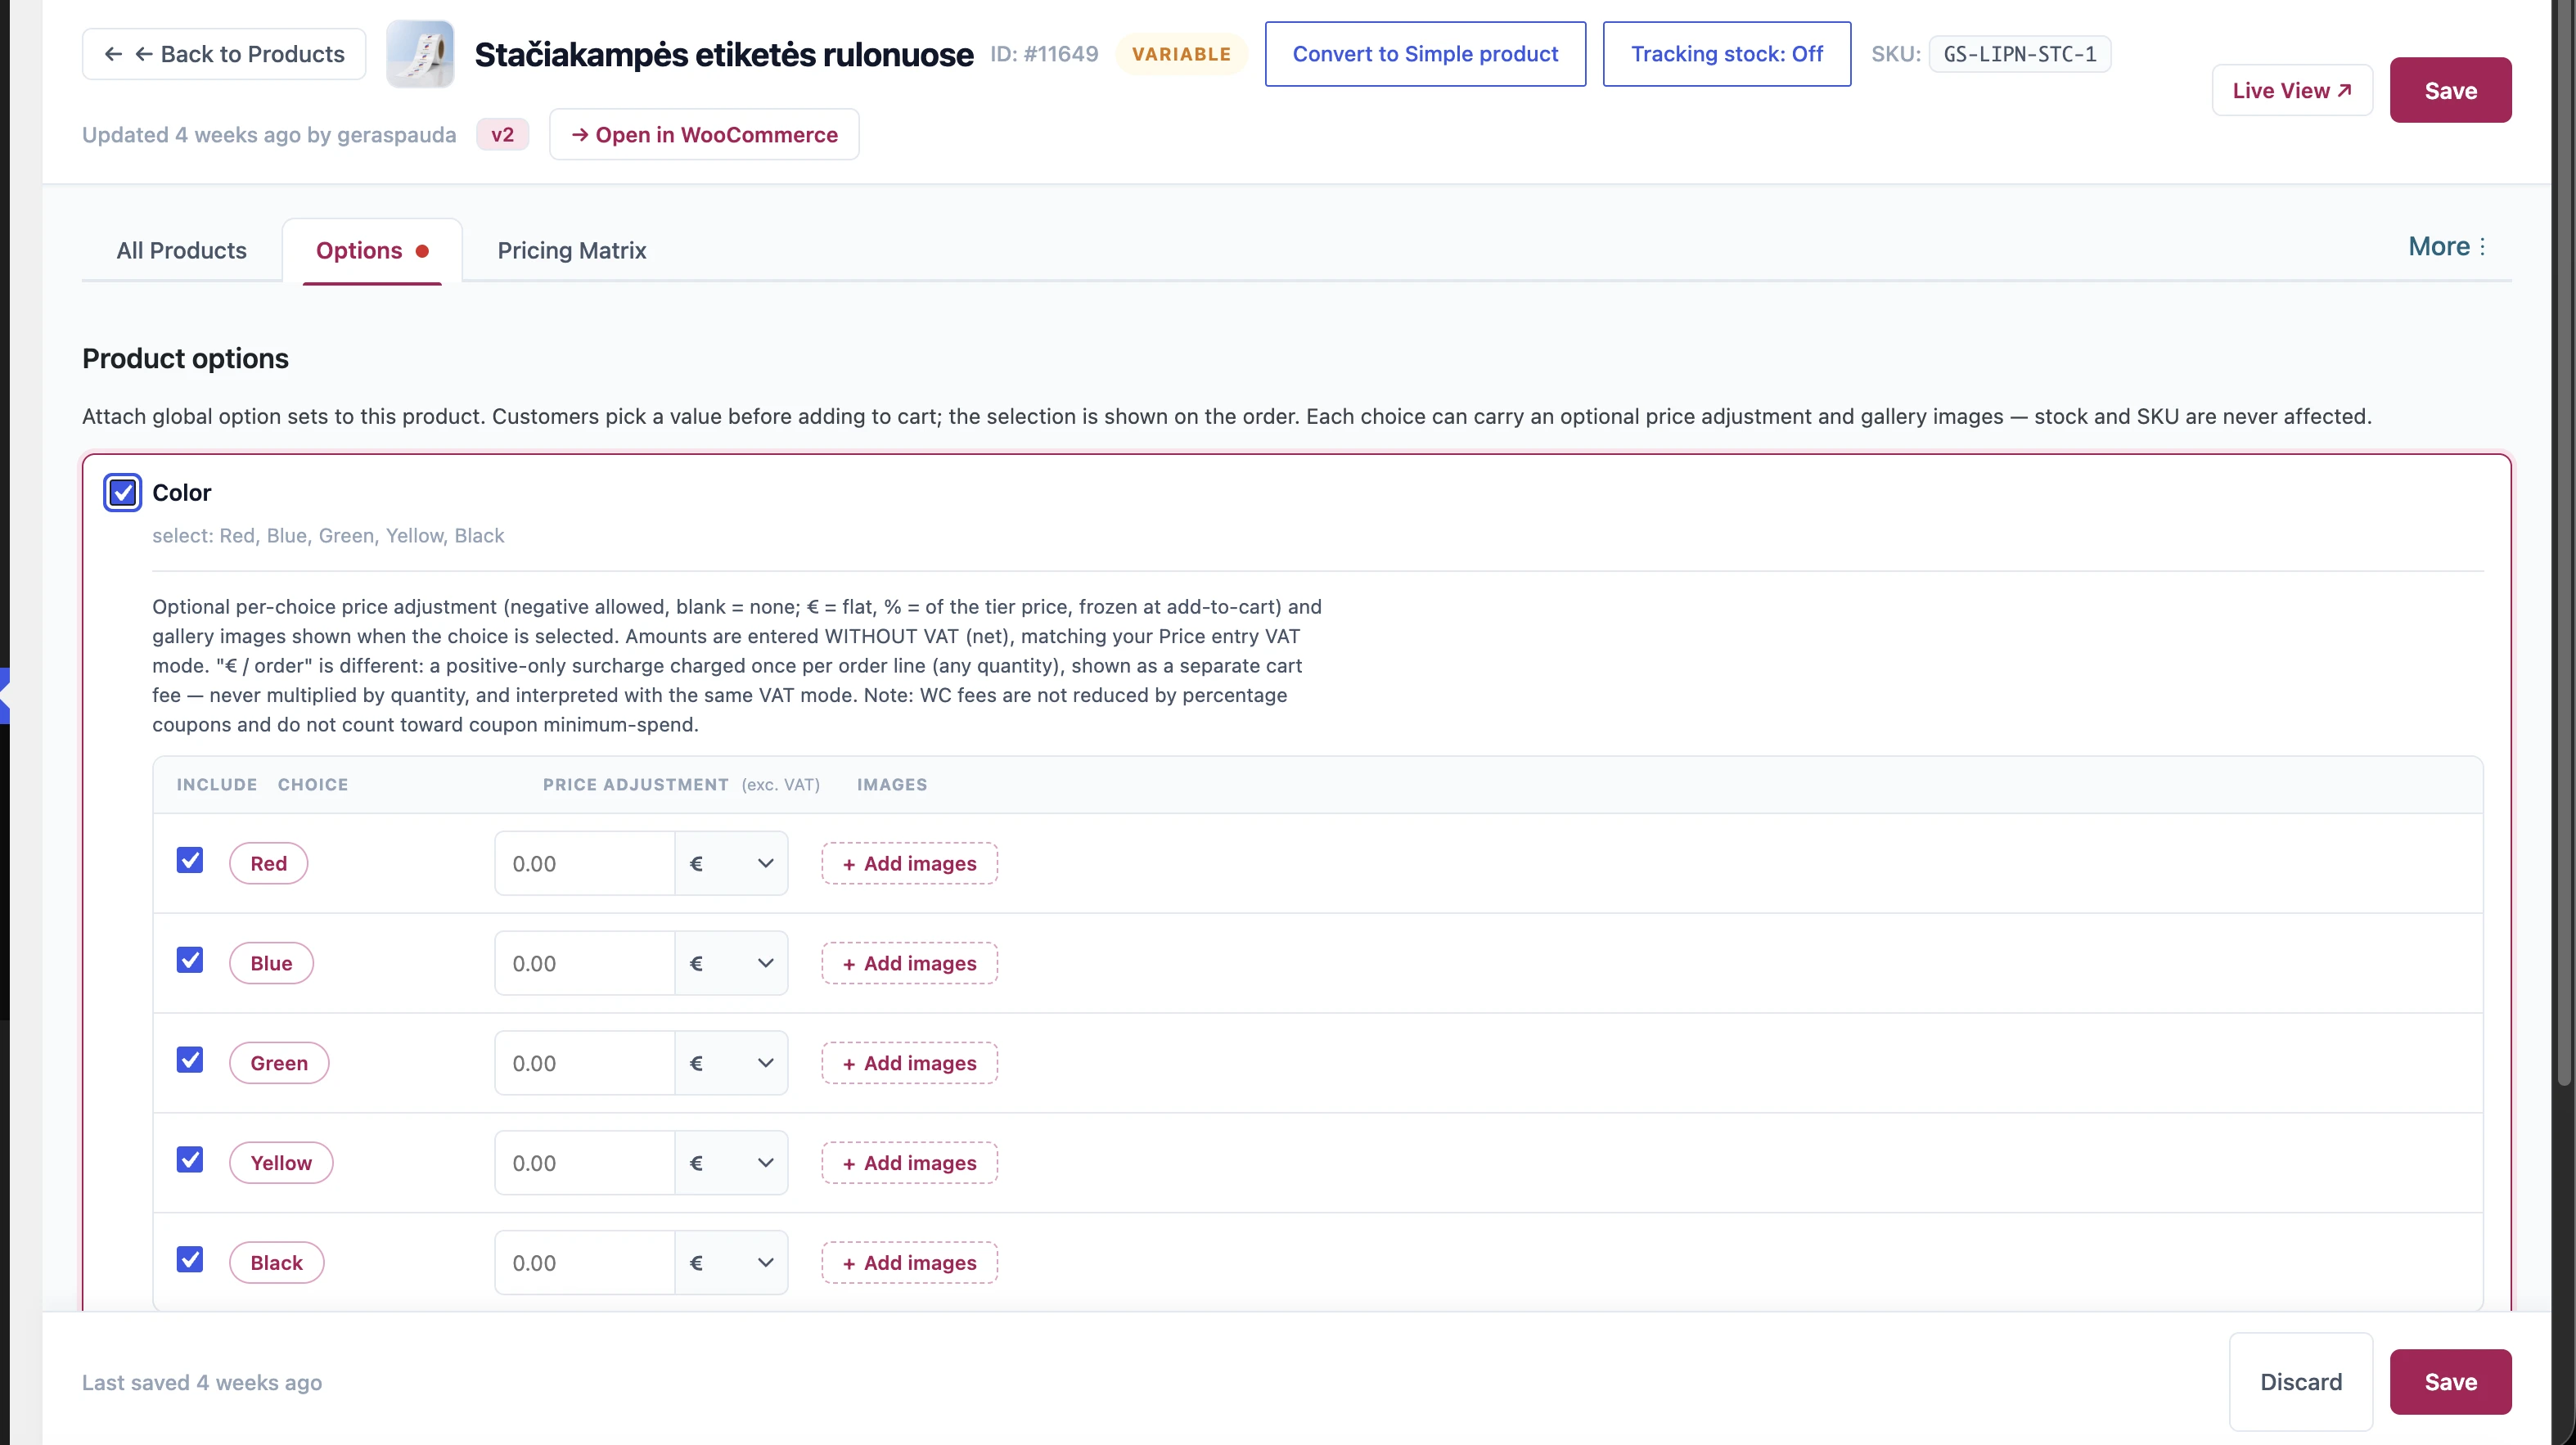Uncheck the Blue choice include checkbox
The image size is (2576, 1445).
click(x=190, y=960)
